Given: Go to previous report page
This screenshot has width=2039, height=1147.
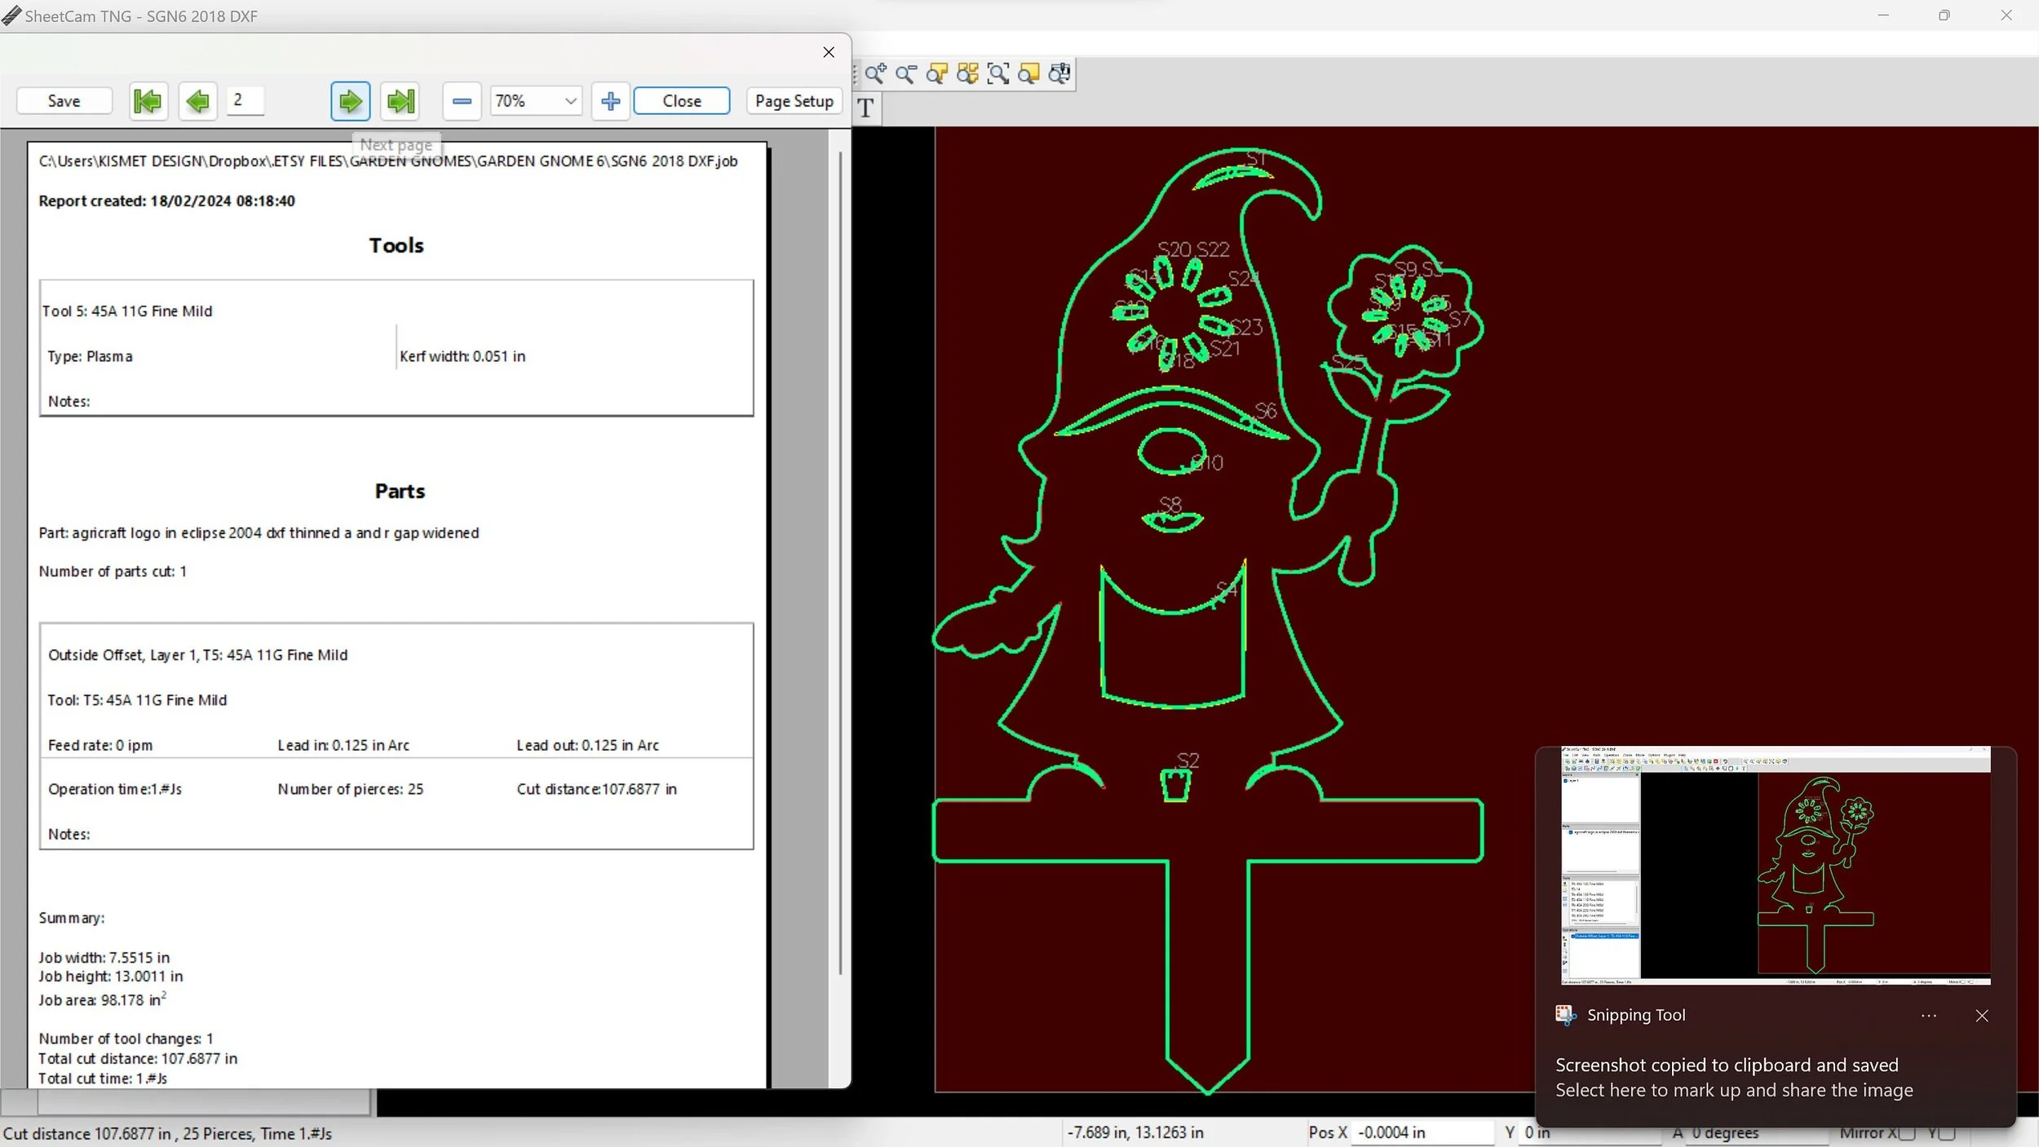Looking at the screenshot, I should (197, 101).
